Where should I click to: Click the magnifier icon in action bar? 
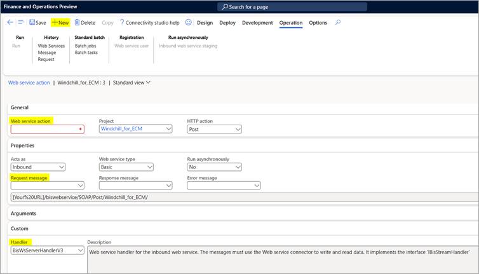click(338, 22)
